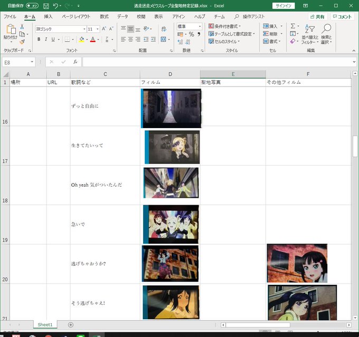Click the yellow fill color bucket
Screen dimensions: 359x337
[x=81, y=40]
